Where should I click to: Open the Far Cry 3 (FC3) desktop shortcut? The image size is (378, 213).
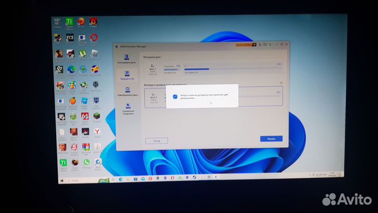click(x=70, y=38)
